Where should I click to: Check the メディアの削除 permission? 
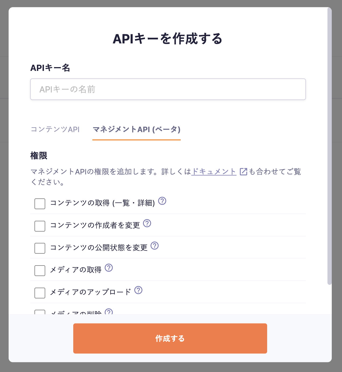[40, 313]
